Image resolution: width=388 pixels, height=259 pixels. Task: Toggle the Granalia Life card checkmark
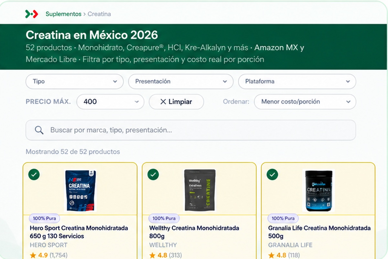pos(273,175)
